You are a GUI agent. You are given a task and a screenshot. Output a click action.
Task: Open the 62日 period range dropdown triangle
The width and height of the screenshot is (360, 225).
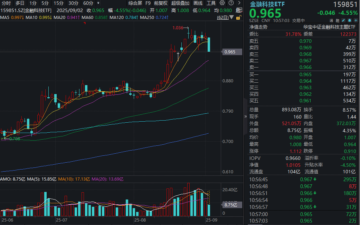click(x=231, y=17)
